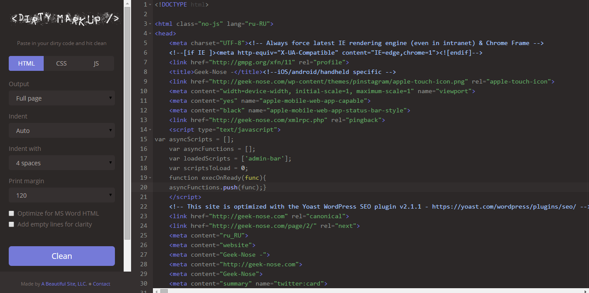Screen dimensions: 589x293
Task: Open the Indent with dropdown showing 4 spaces
Action: click(62, 163)
